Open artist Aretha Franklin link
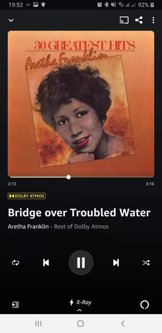This screenshot has width=162, height=333. (28, 226)
